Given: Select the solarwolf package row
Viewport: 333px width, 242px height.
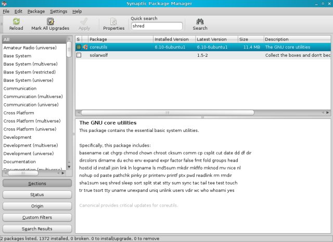Looking at the screenshot, I should [x=203, y=55].
